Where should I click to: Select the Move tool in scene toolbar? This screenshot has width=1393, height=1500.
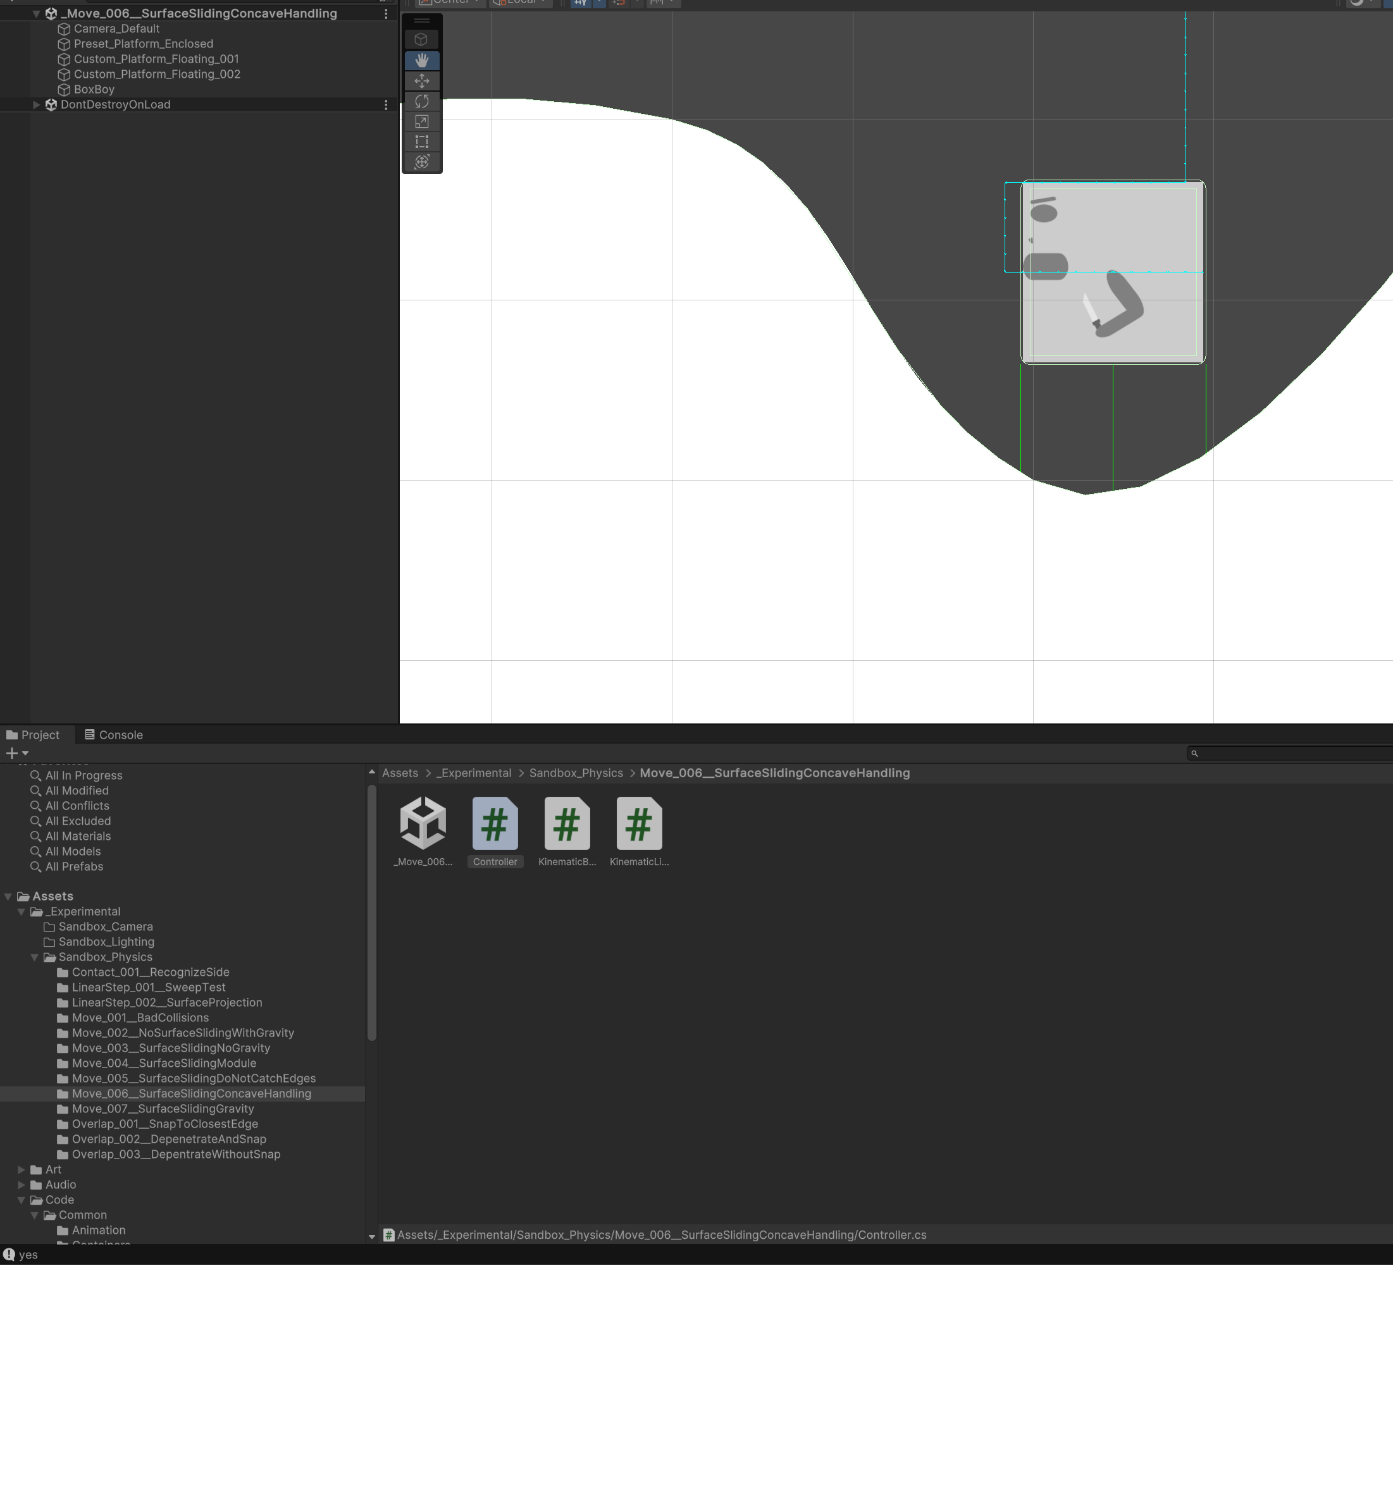point(421,80)
